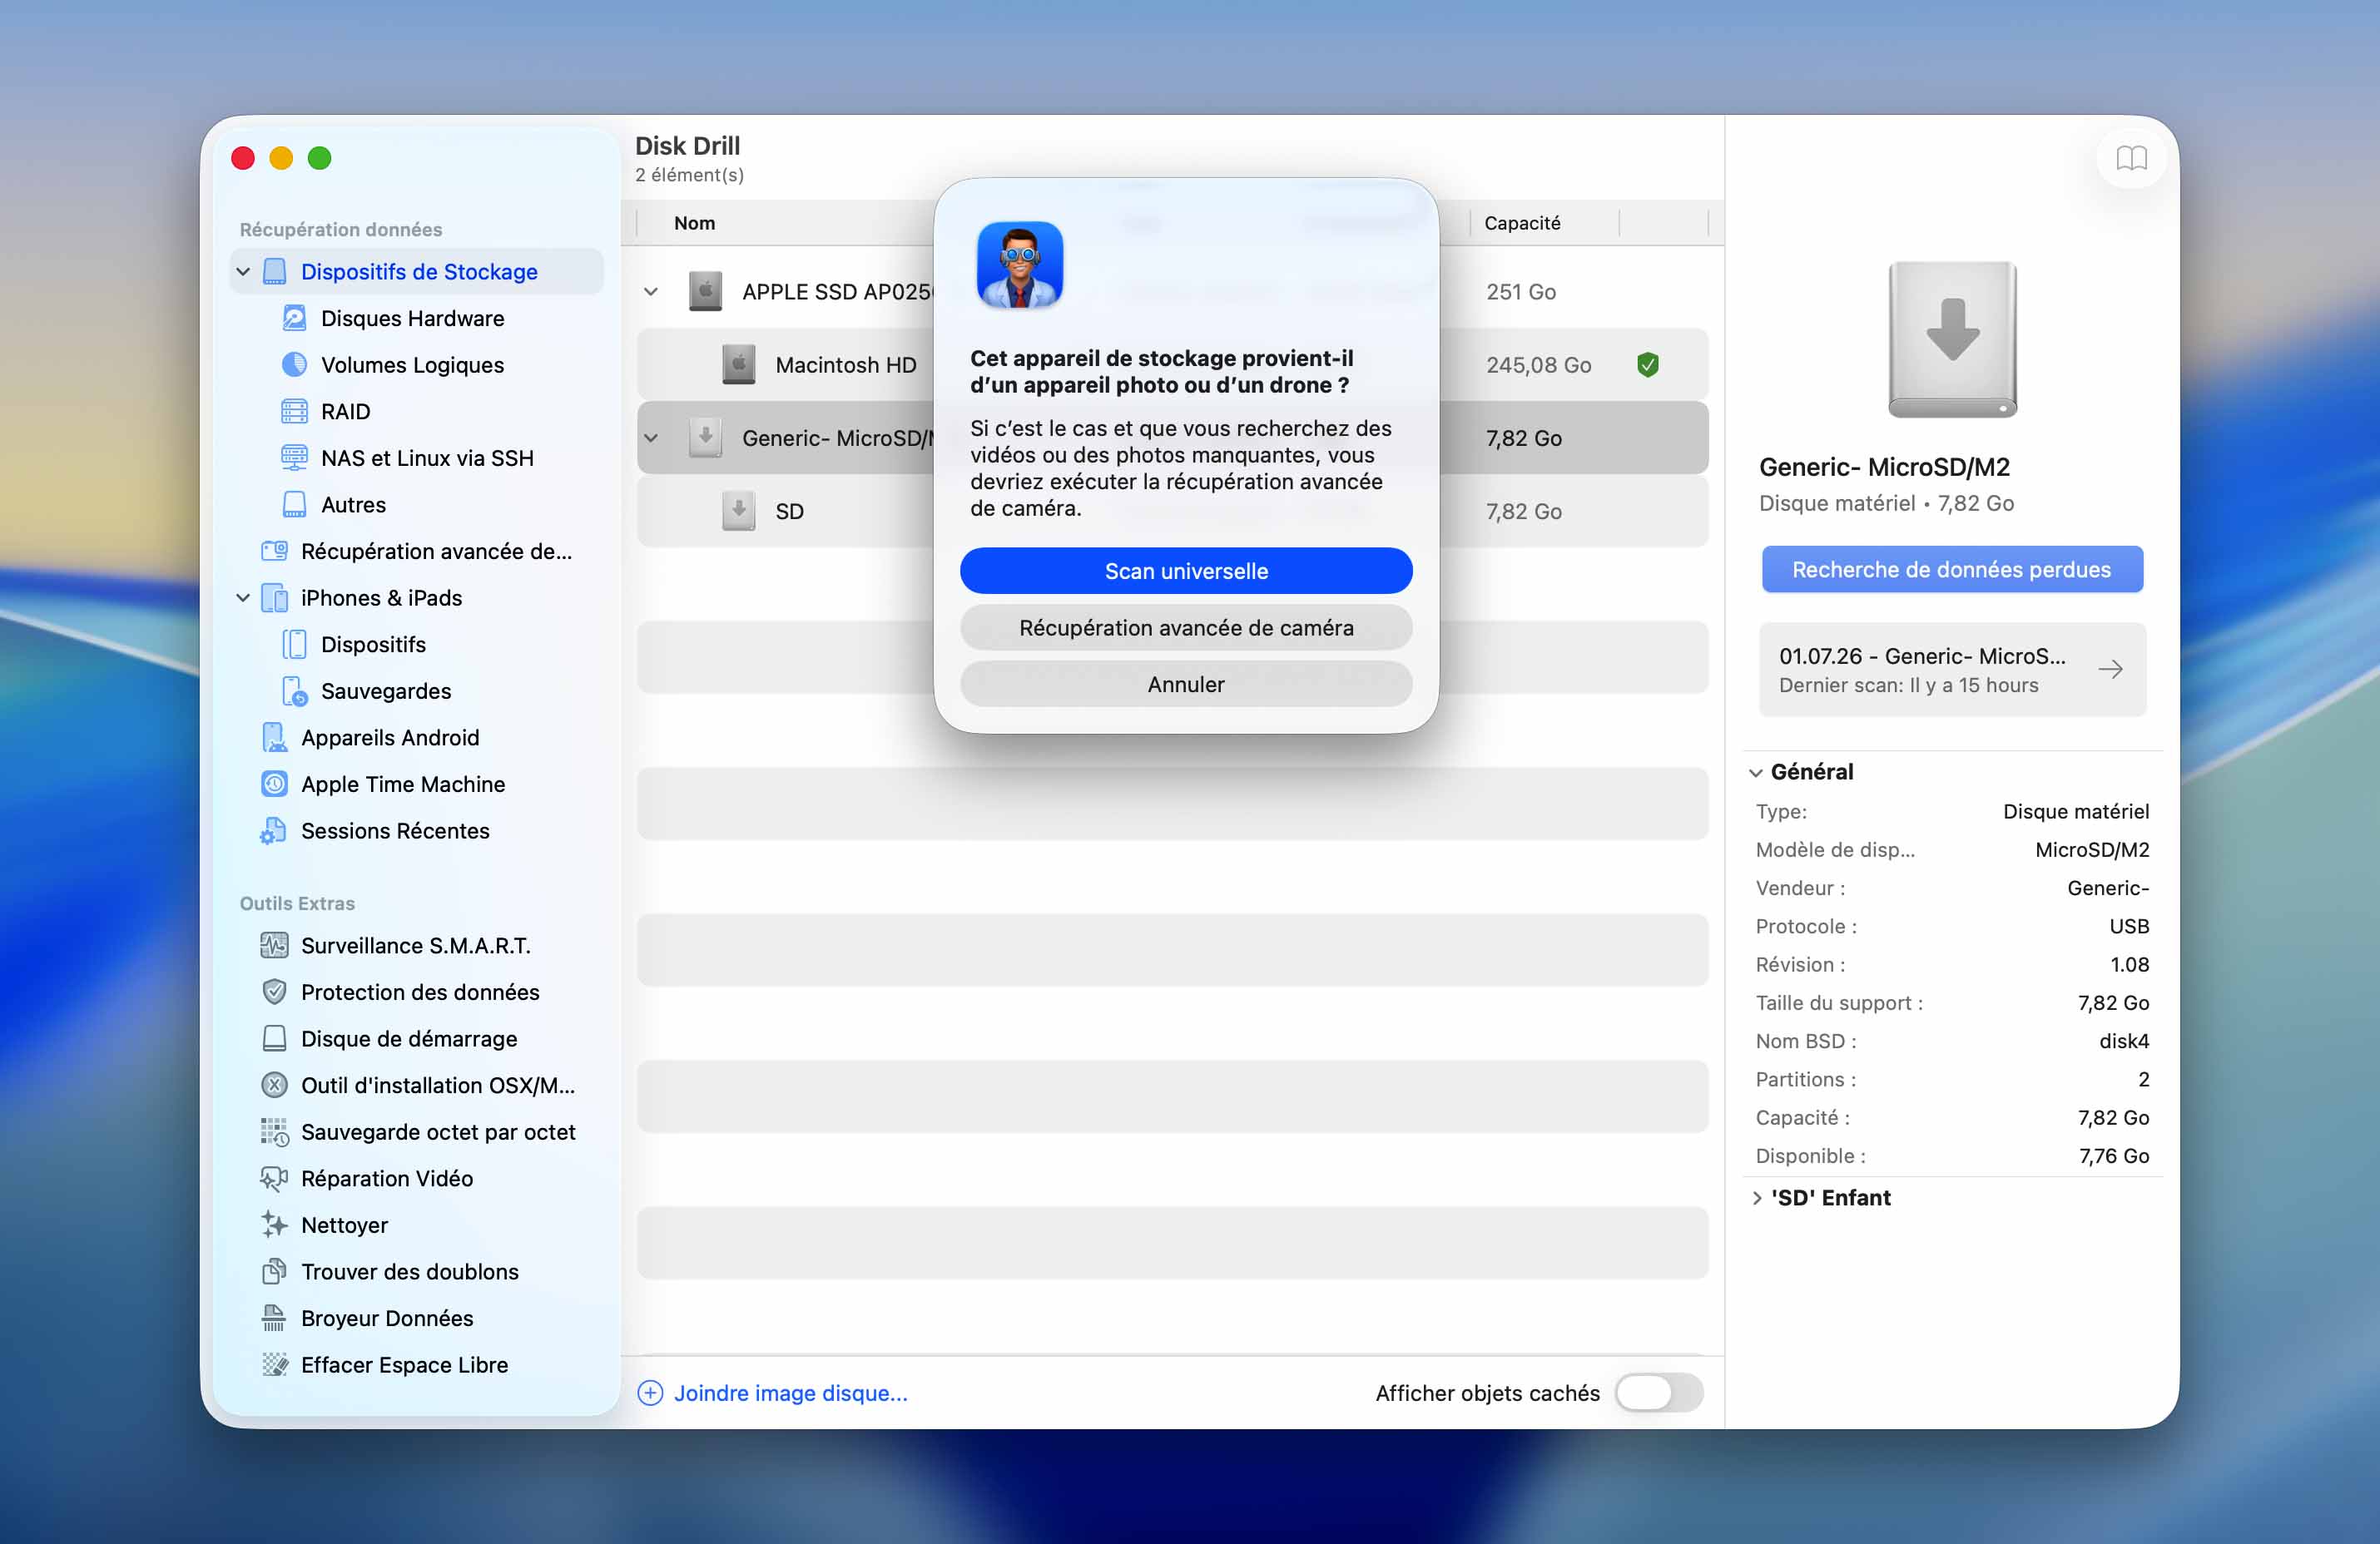Choose Récupération avancée de caméra
The width and height of the screenshot is (2380, 1544).
point(1186,627)
